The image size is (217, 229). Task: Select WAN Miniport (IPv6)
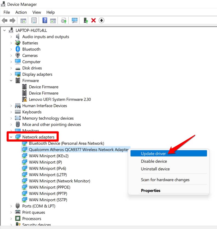coord(48,168)
